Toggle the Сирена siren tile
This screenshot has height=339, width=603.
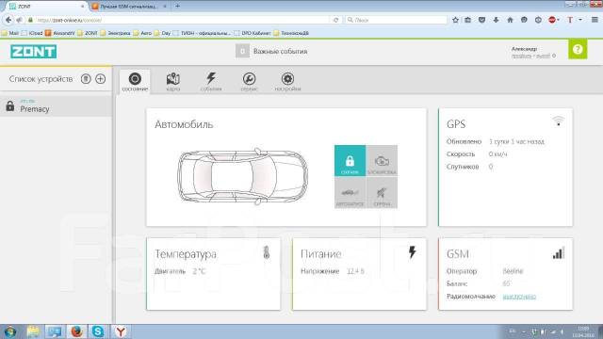(382, 192)
